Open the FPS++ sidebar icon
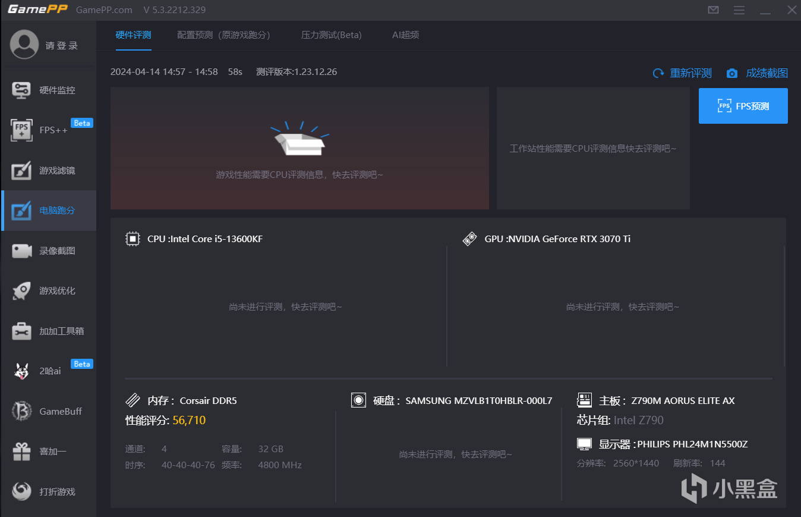Screen dimensions: 801x517 click(22, 130)
